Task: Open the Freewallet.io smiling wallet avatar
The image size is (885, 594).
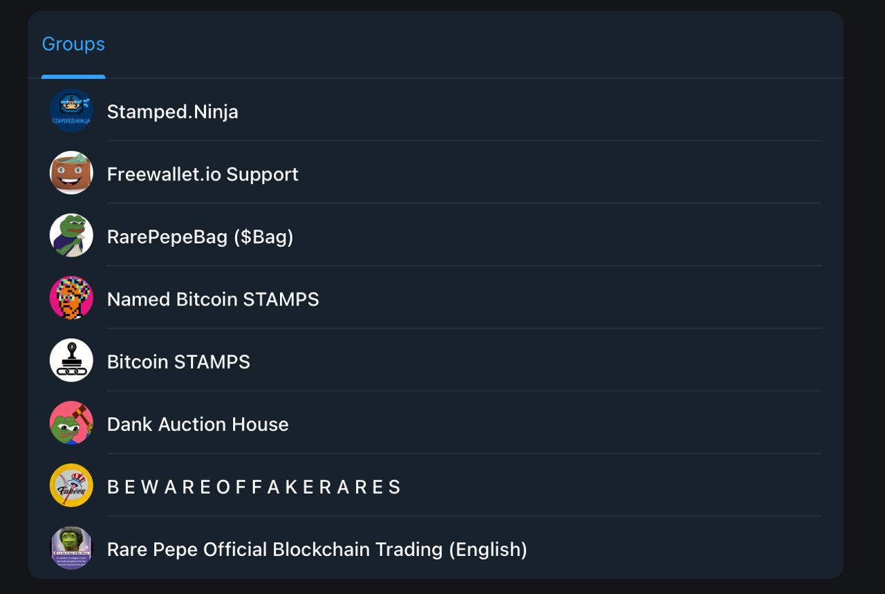Action: pos(71,173)
